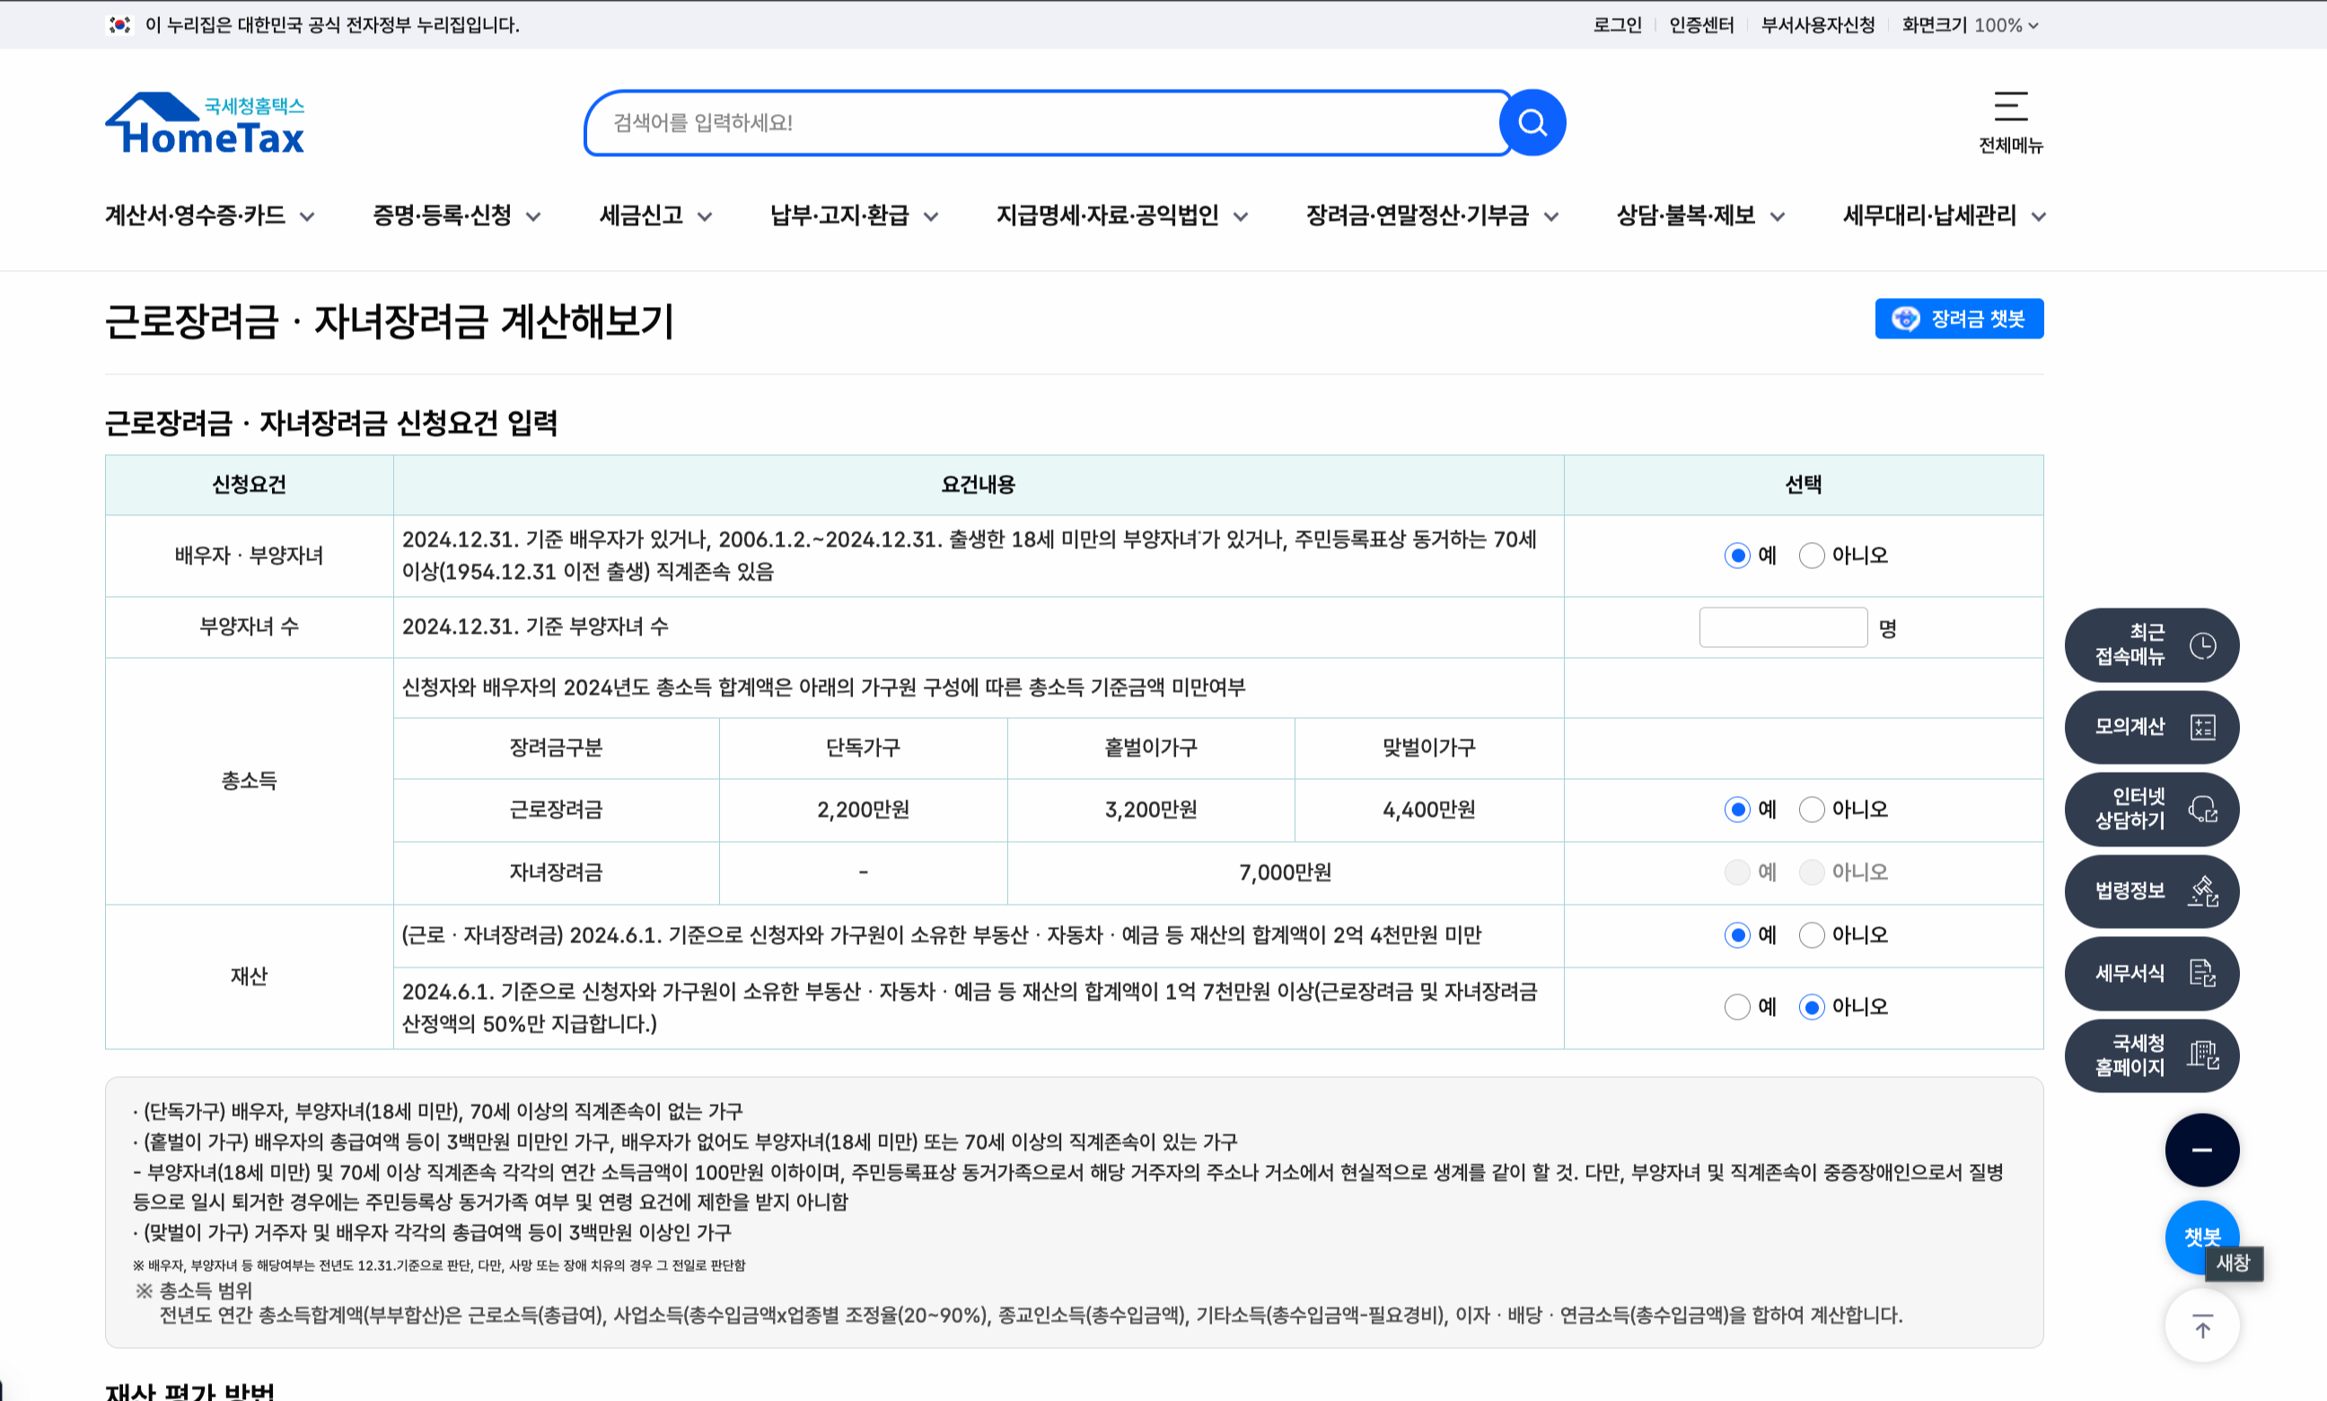Launch the 챗봇 floating assistant

coord(2202,1238)
